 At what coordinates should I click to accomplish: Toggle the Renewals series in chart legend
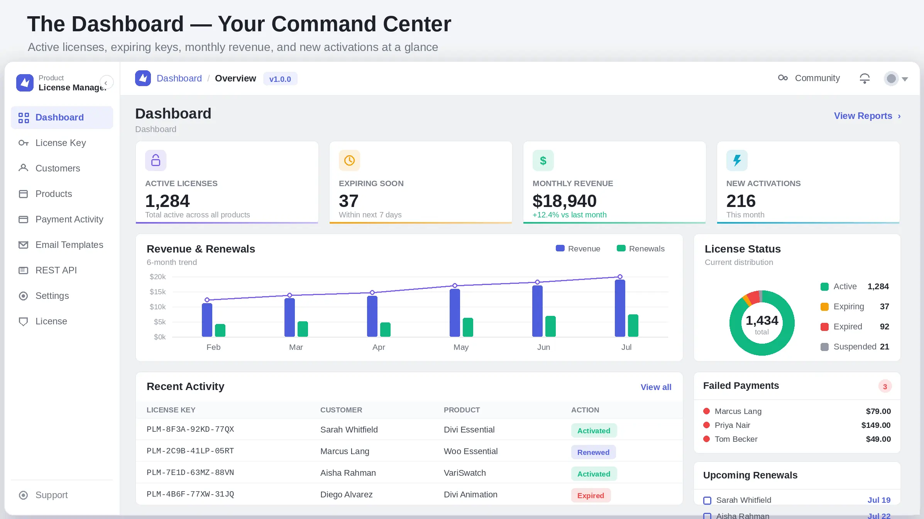[641, 249]
